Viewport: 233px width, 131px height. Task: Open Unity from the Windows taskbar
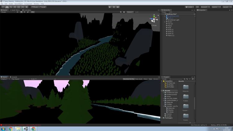(x=26, y=128)
